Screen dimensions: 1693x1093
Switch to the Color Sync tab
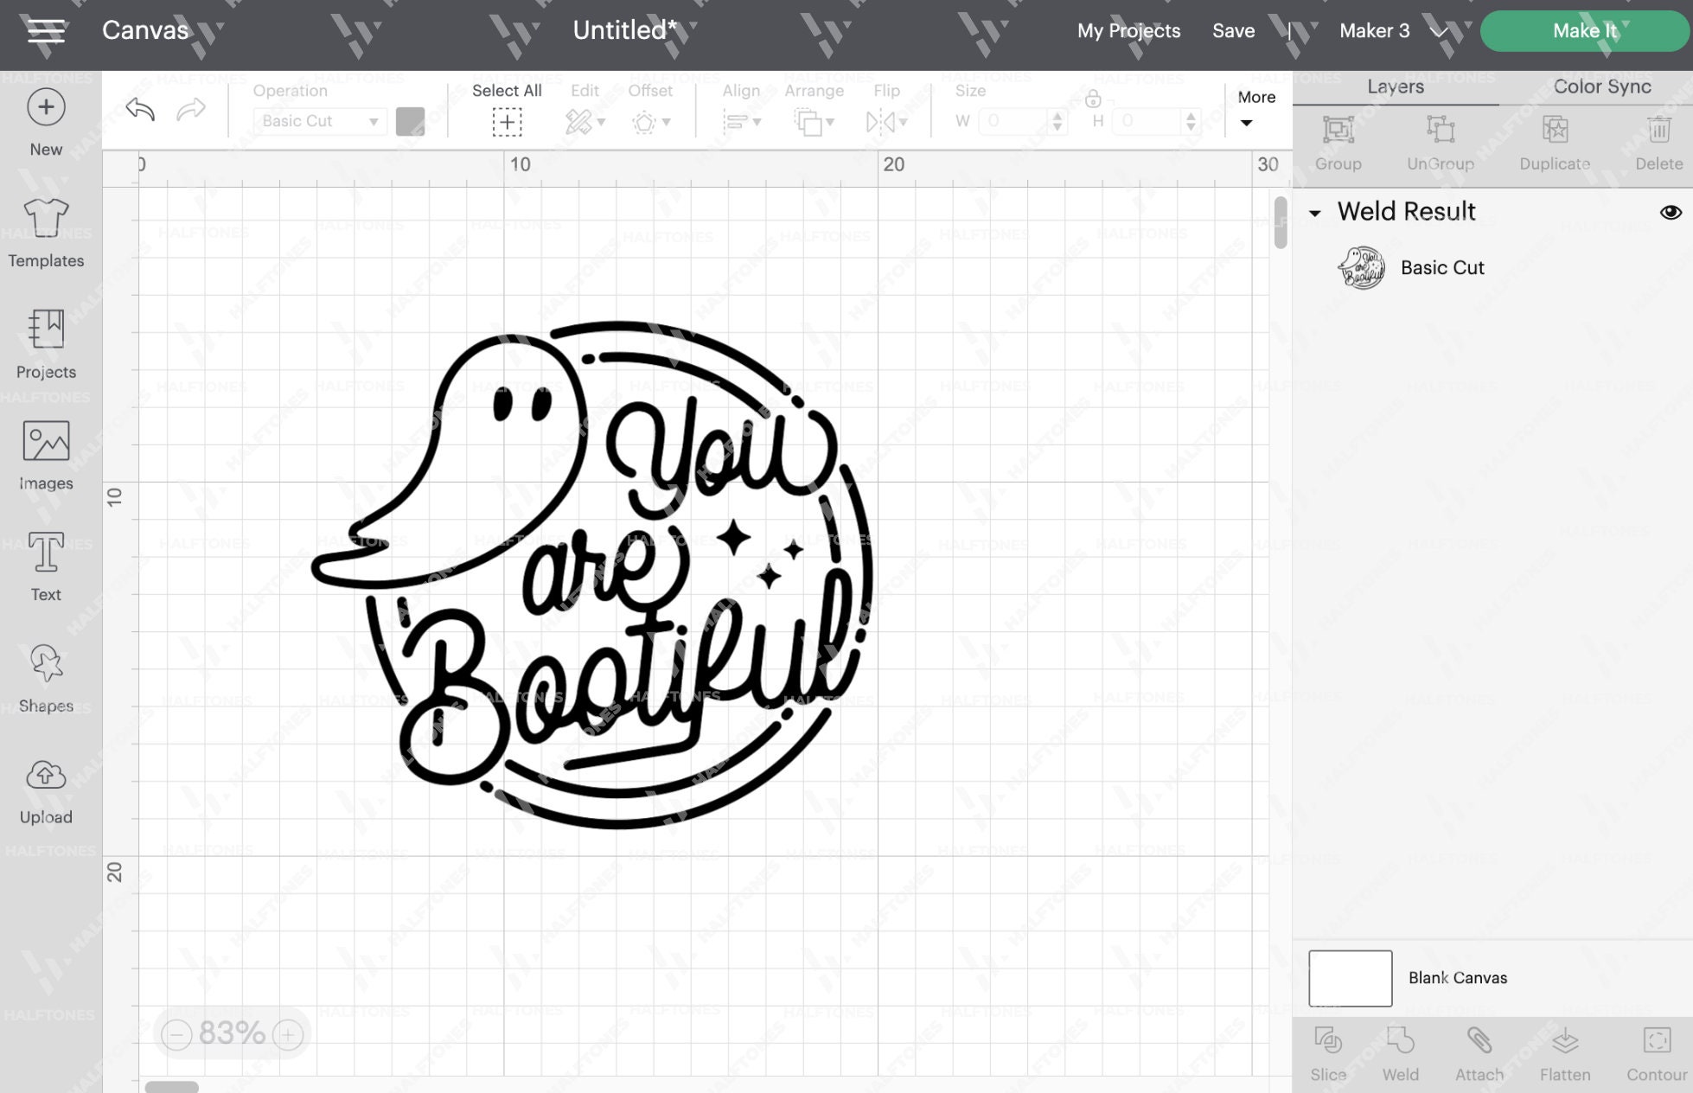click(1602, 86)
